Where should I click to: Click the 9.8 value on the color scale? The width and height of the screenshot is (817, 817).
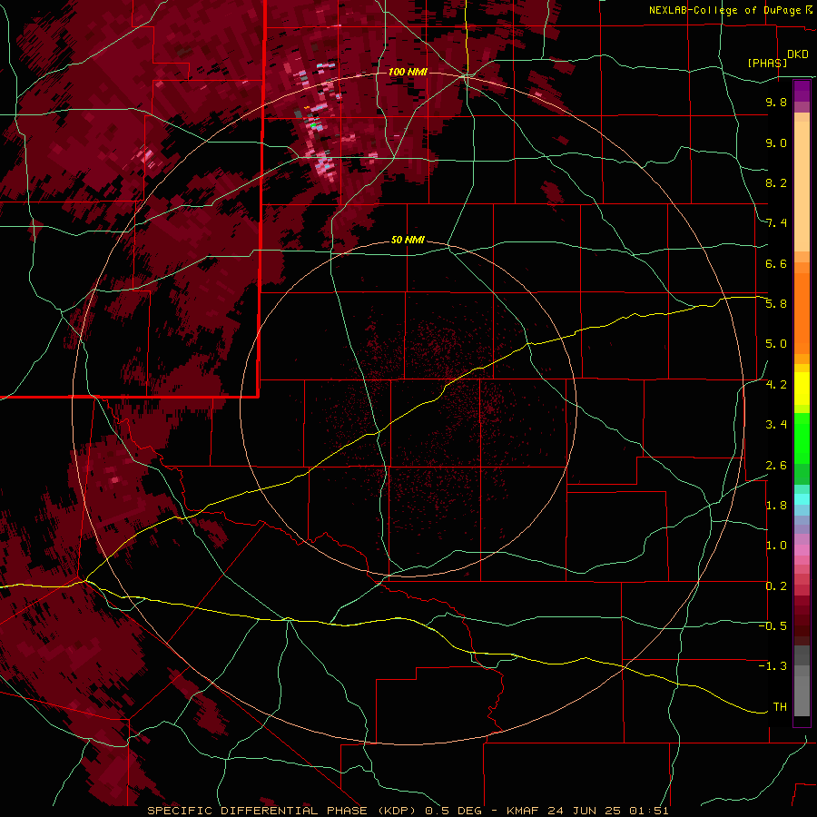pos(776,102)
